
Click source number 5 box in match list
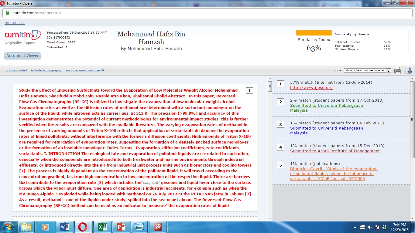(280, 165)
